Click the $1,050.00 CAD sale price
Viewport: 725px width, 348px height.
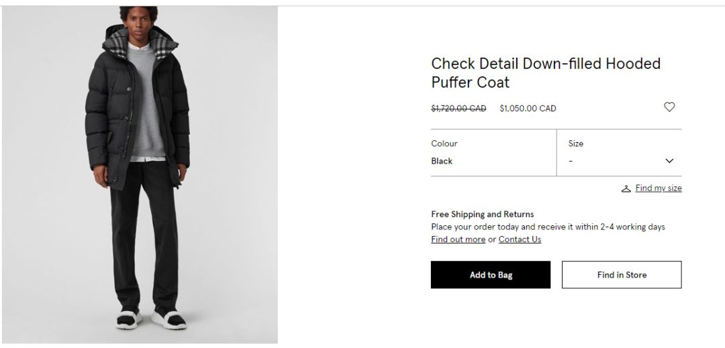pos(528,108)
